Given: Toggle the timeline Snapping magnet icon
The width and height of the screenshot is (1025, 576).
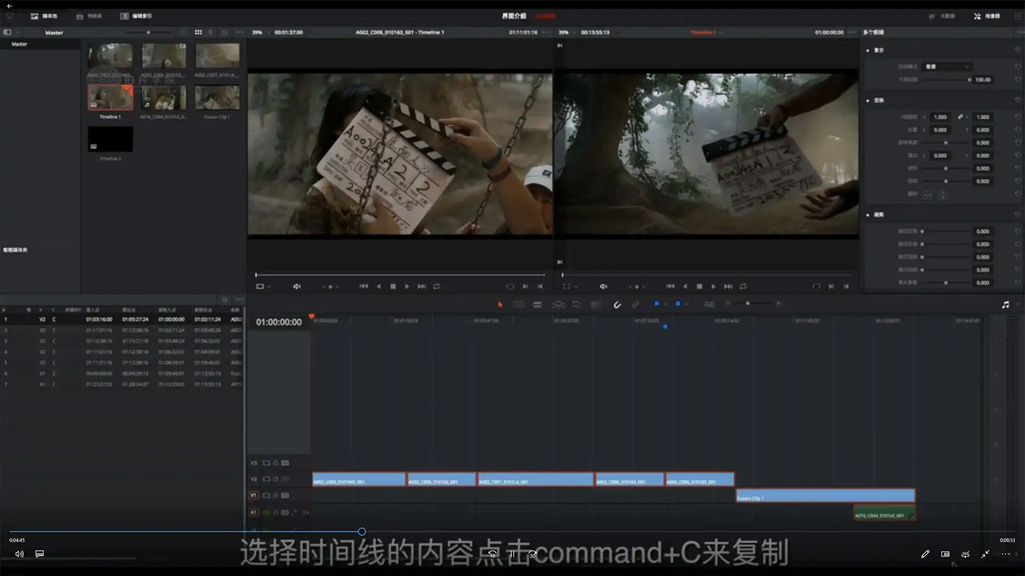Looking at the screenshot, I should [x=617, y=304].
